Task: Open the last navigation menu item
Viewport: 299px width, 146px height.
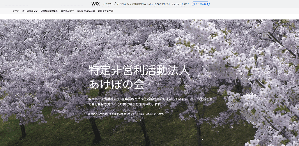Action: (106, 11)
